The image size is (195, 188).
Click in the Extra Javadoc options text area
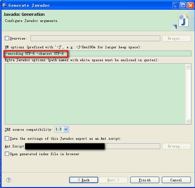(95, 94)
